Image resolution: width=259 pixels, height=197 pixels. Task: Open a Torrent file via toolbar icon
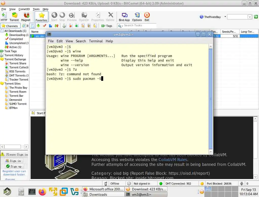14,17
